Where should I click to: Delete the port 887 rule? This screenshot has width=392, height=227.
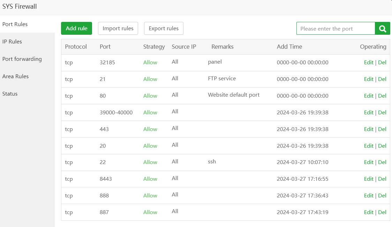382,212
